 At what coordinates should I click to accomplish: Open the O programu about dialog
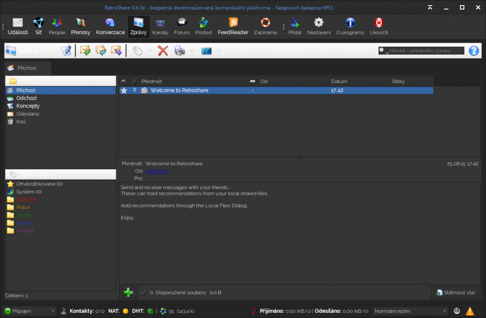pos(350,27)
